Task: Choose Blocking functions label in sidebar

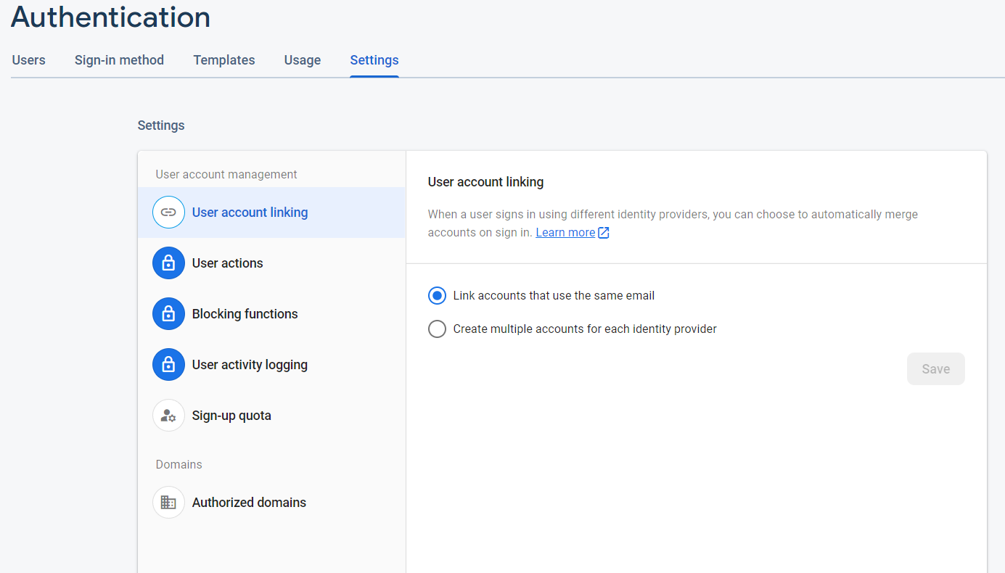Action: click(245, 314)
